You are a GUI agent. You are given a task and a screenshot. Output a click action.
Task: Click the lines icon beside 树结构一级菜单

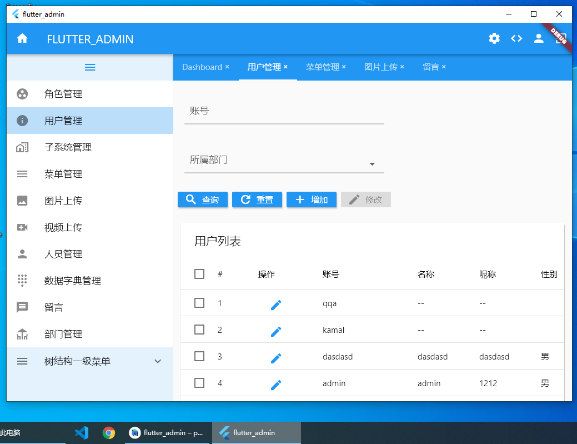point(22,361)
